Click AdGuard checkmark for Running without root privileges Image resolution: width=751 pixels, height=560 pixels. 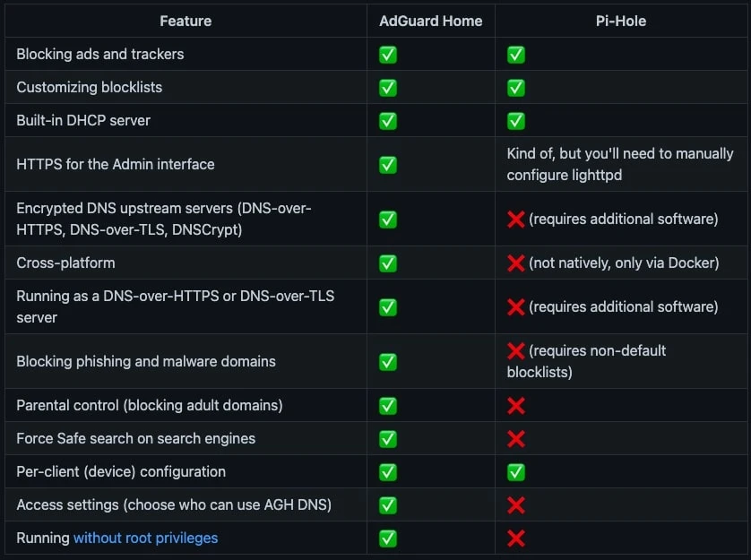click(388, 538)
